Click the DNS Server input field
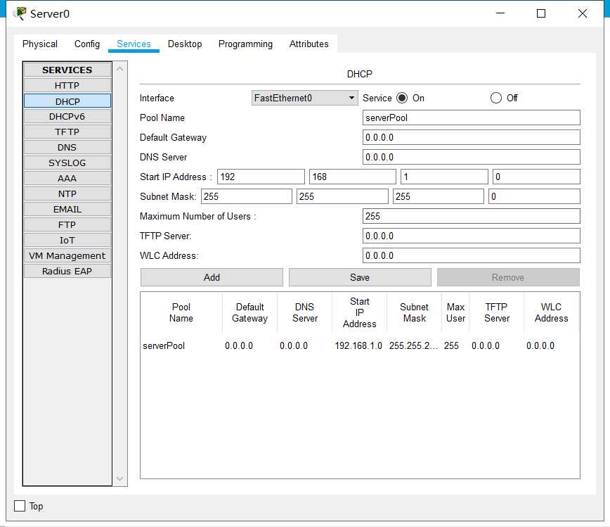Image resolution: width=610 pixels, height=527 pixels. [471, 157]
